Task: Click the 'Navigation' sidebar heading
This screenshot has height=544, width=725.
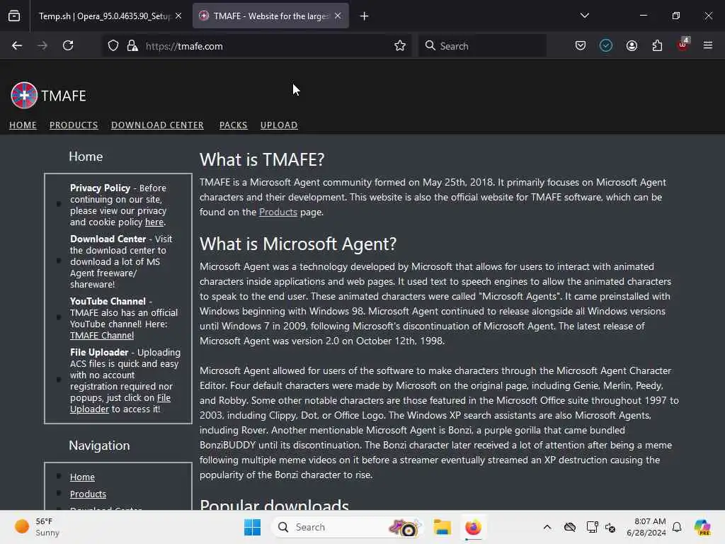Action: (99, 446)
